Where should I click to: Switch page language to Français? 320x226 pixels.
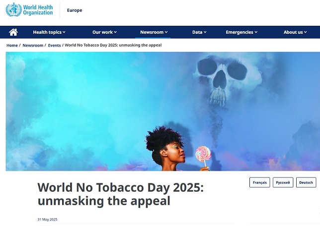point(259,182)
